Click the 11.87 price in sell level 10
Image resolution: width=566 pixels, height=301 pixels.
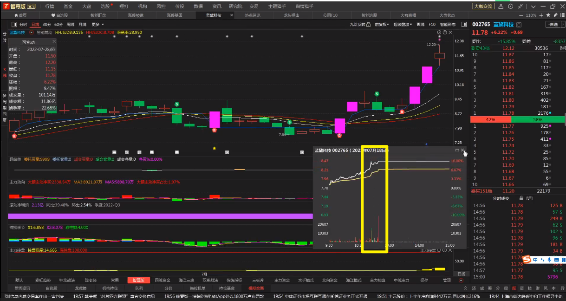coord(508,55)
